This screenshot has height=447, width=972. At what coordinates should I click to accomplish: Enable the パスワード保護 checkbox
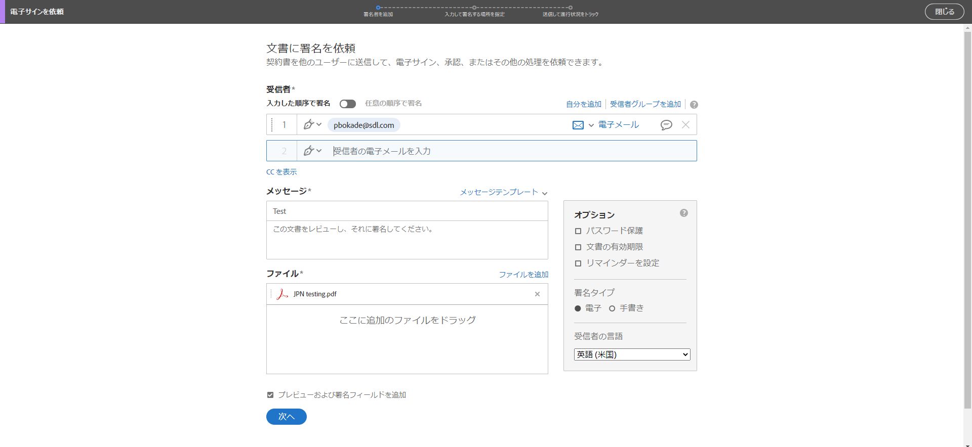[578, 231]
